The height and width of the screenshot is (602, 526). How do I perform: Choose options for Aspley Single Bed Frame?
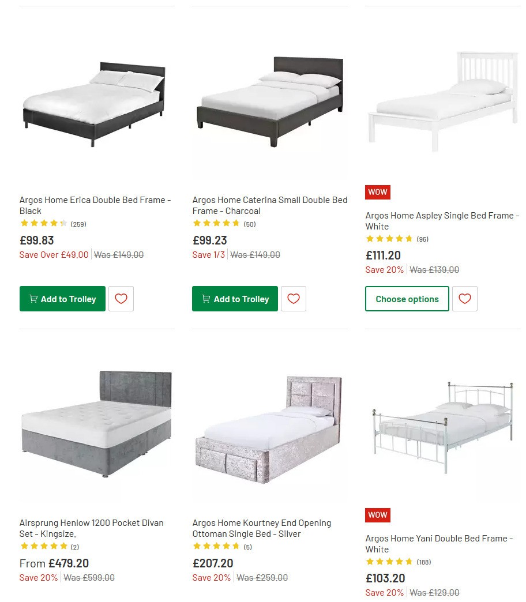point(407,299)
